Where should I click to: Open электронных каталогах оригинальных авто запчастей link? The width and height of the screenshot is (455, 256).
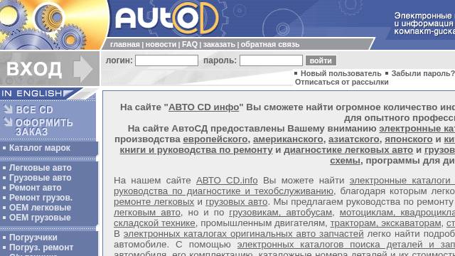click(x=243, y=234)
